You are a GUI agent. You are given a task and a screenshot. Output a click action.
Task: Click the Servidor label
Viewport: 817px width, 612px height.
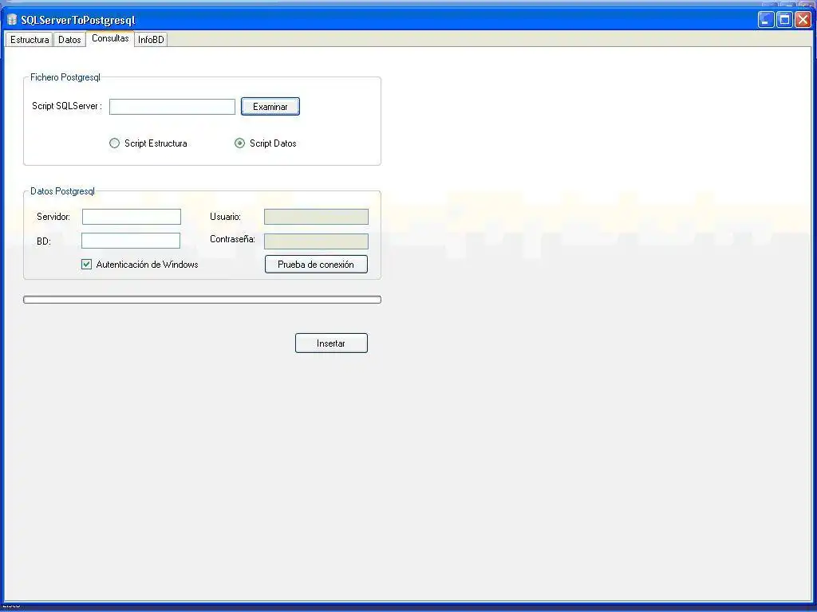53,217
